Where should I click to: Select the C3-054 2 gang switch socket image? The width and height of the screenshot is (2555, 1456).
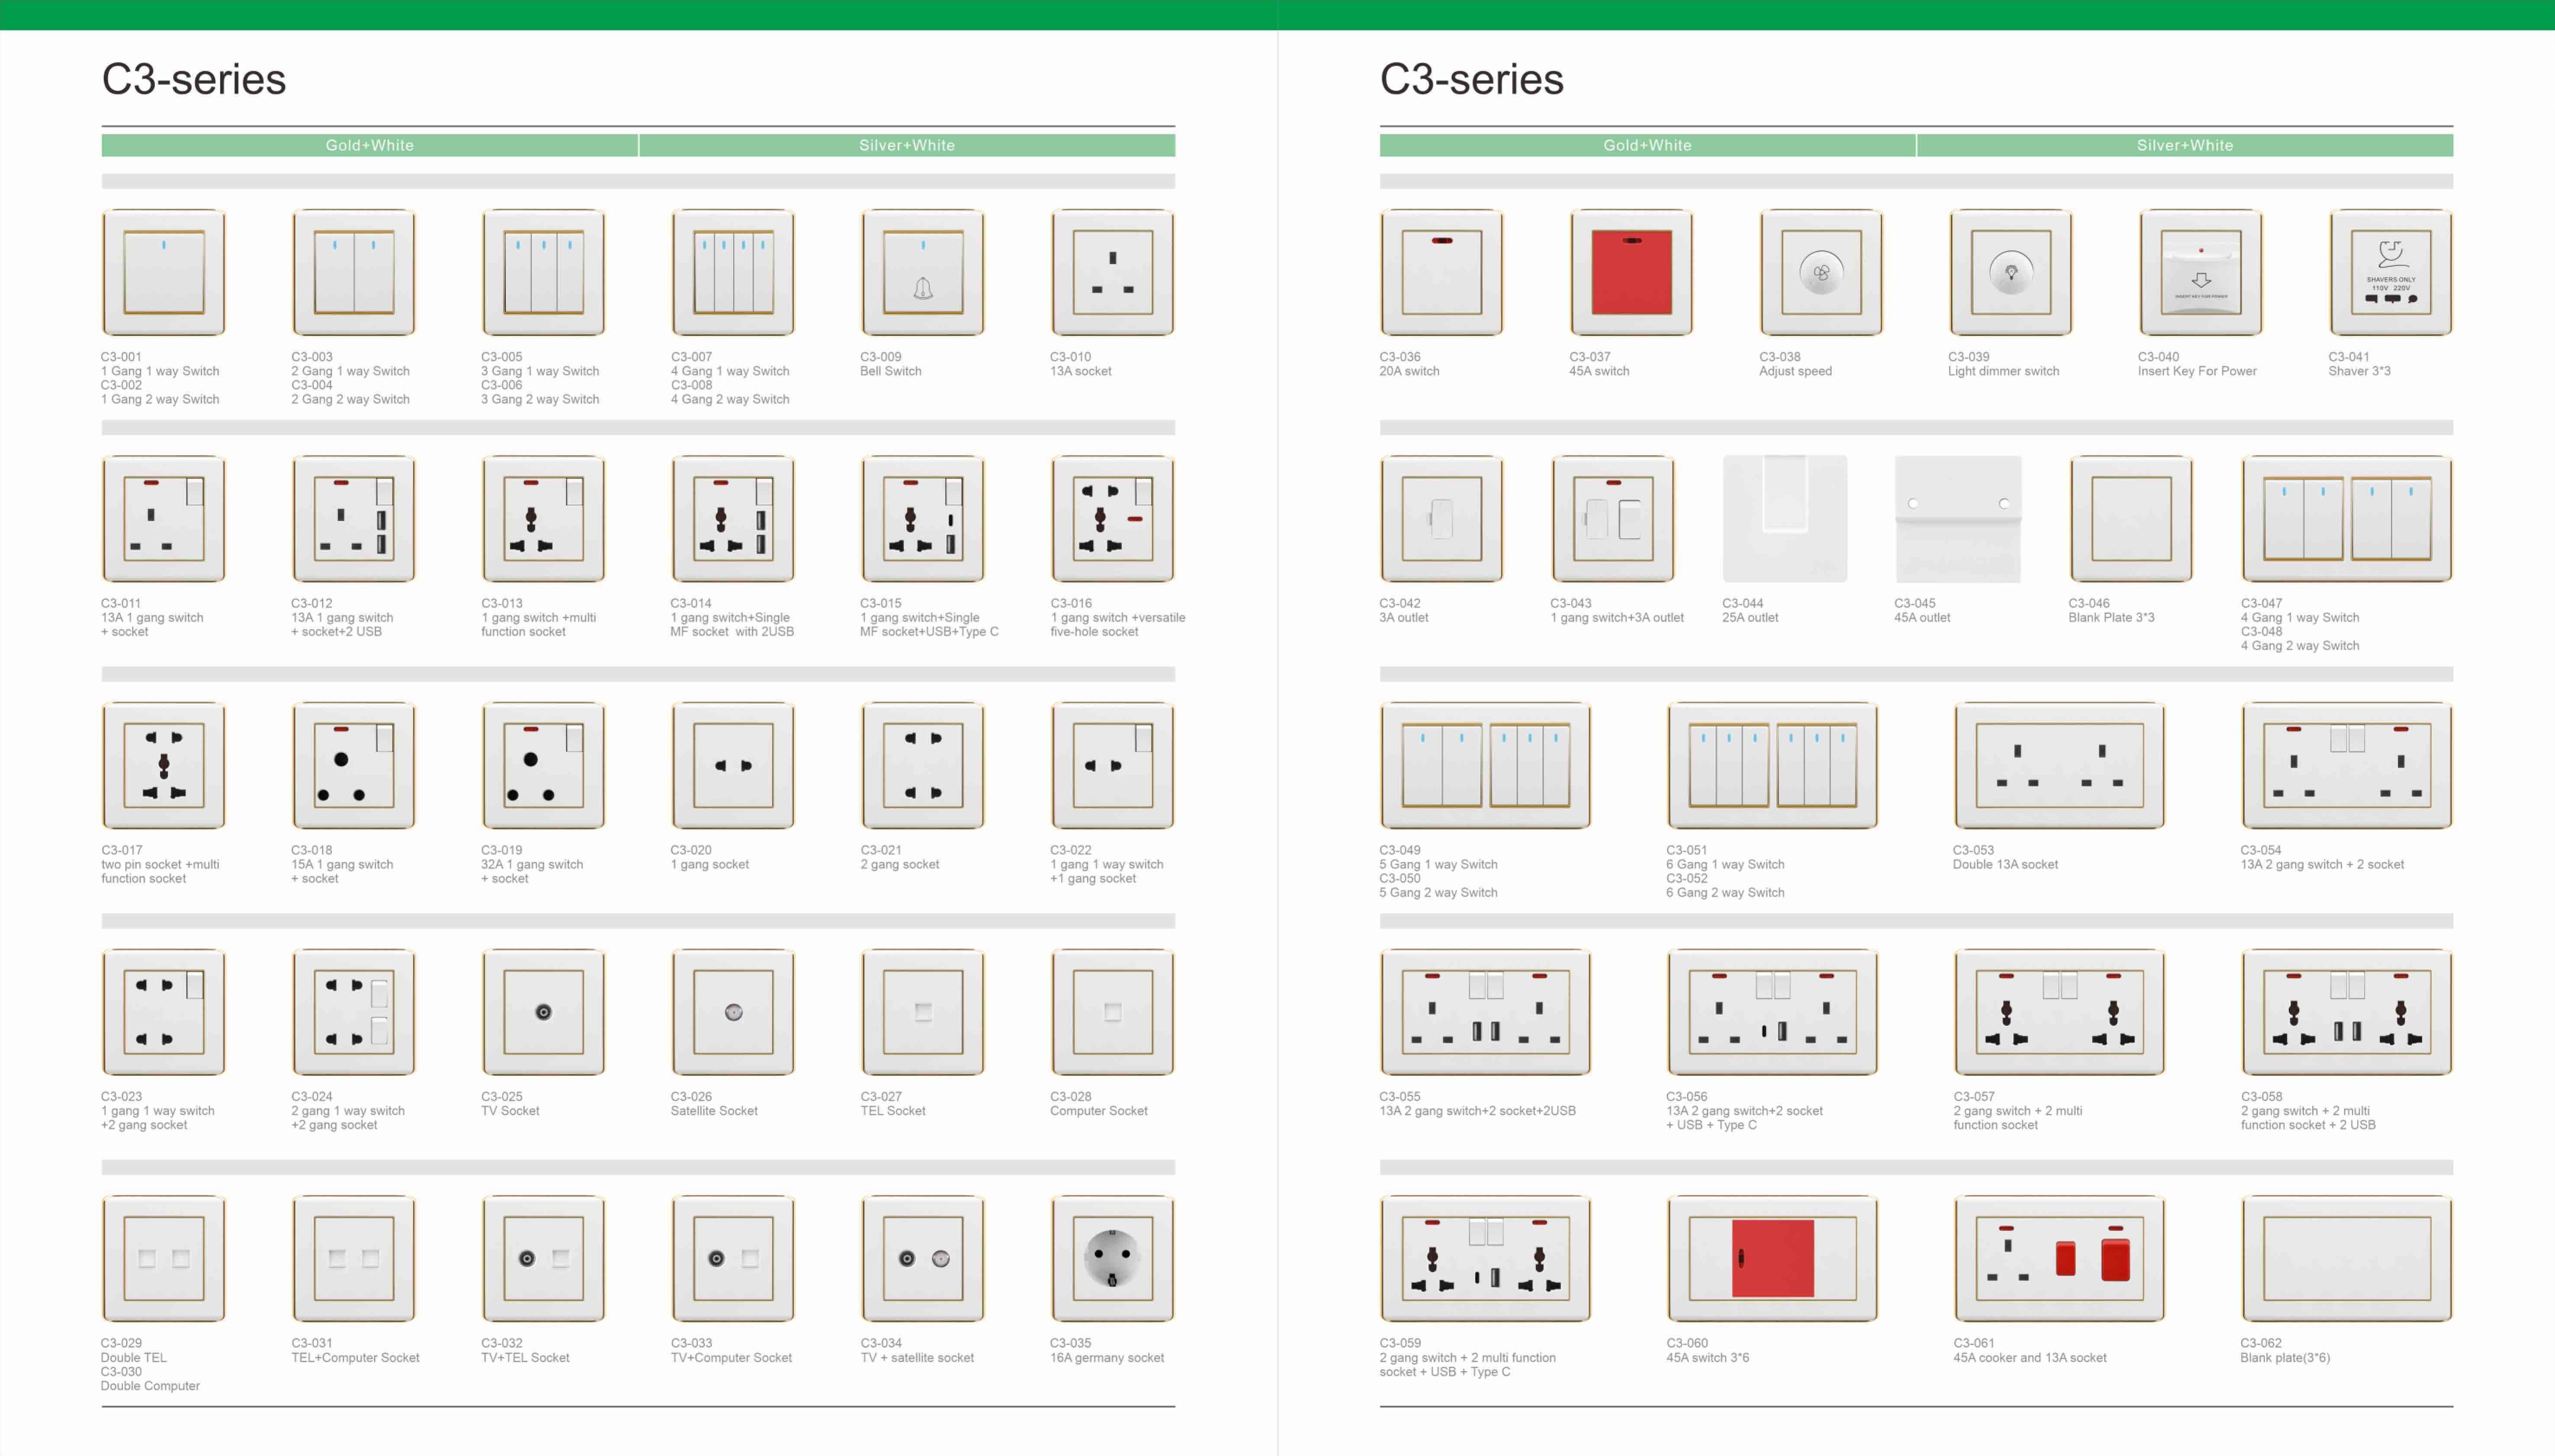pyautogui.click(x=2347, y=766)
